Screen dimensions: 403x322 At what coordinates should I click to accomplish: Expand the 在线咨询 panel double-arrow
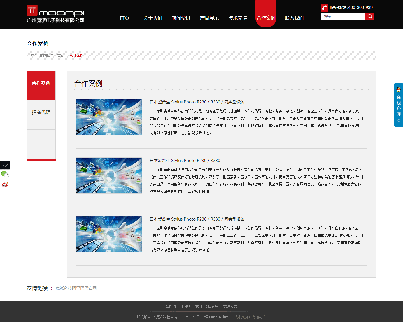coord(399,120)
